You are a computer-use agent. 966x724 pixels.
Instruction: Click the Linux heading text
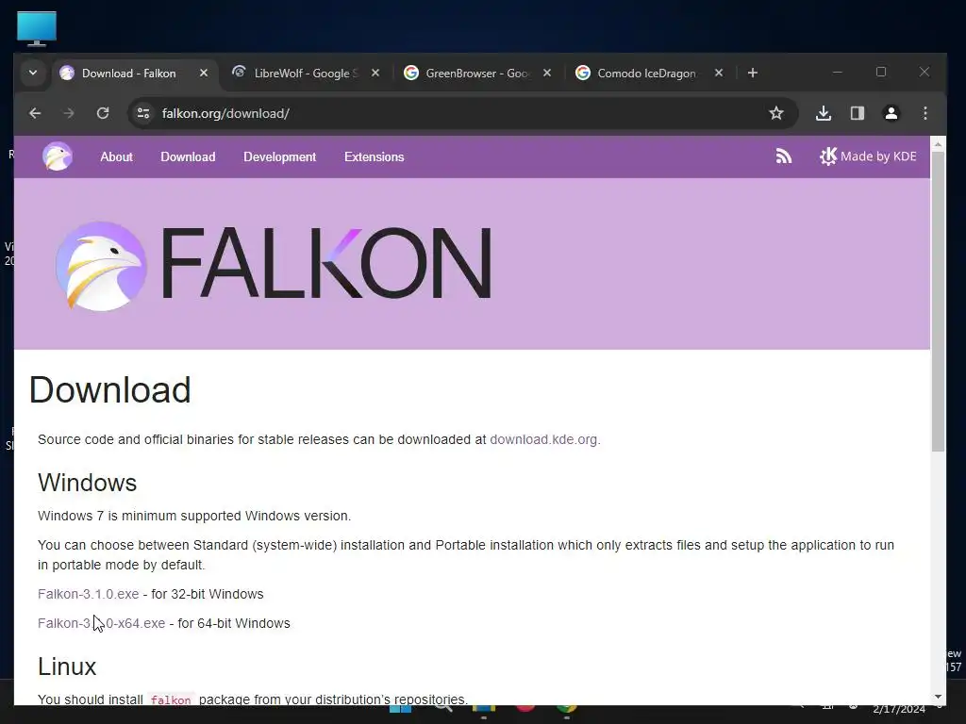click(67, 666)
